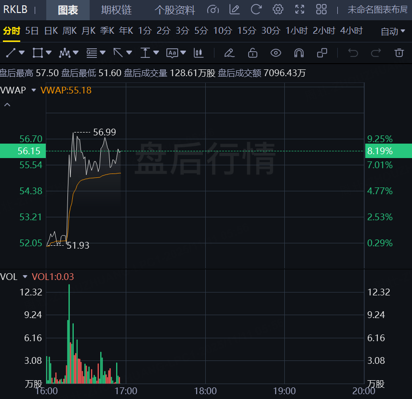Toggle drawing visibility with eye icon
The width and height of the screenshot is (412, 399).
point(276,53)
